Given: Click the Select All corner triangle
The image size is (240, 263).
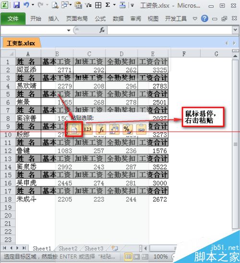Looking at the screenshot, I should point(8,54).
